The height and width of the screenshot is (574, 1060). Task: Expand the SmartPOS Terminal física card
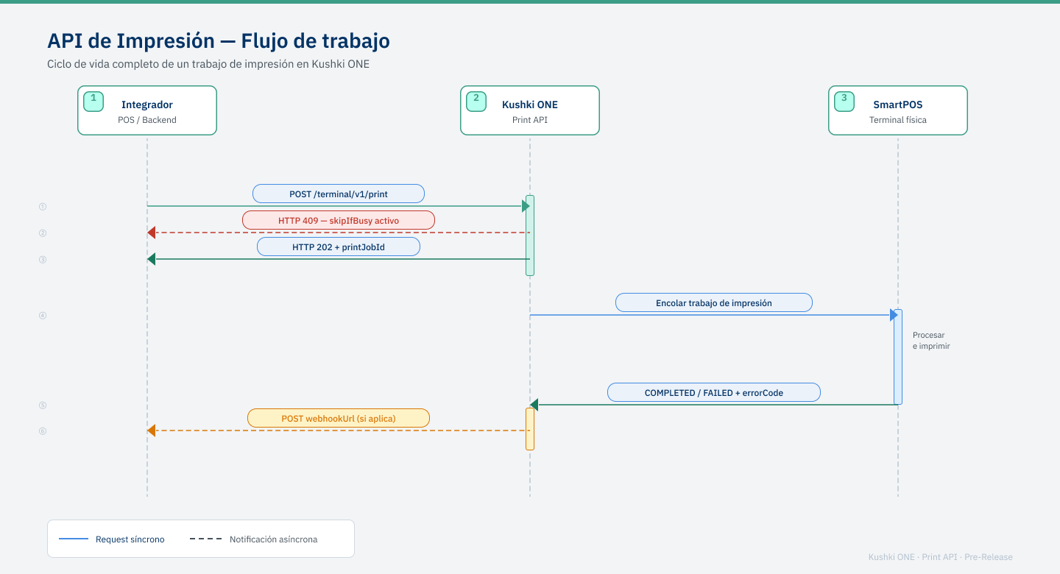click(897, 110)
